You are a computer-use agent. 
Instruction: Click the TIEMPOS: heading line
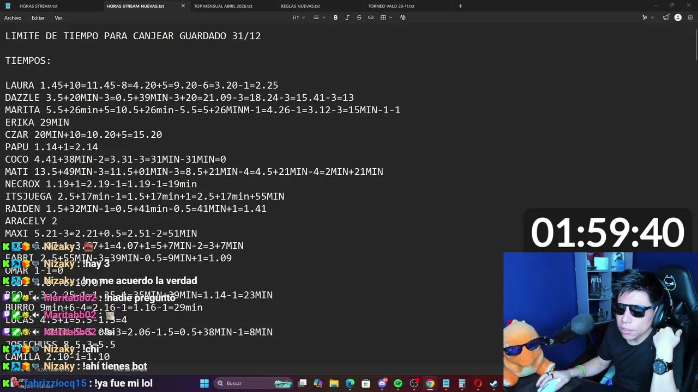point(28,60)
